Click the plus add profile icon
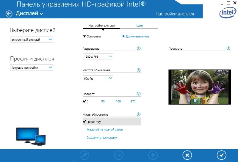 tap(153, 155)
